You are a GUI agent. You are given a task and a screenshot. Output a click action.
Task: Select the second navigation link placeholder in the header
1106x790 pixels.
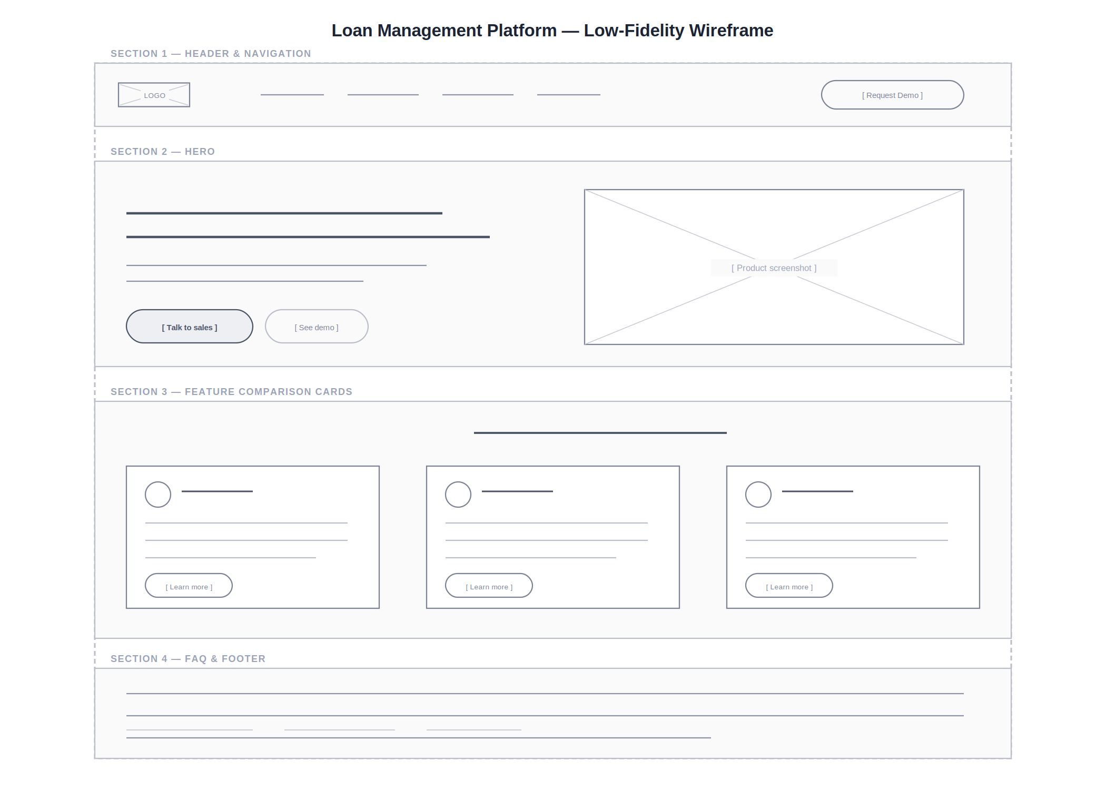pyautogui.click(x=383, y=95)
